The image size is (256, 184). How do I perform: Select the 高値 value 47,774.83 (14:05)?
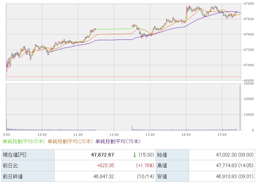pos(234,166)
